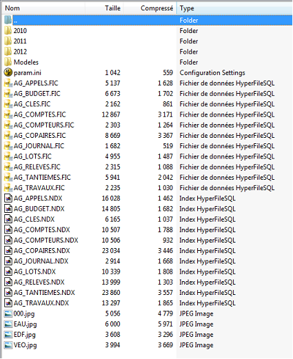
Task: Select the AG_COPAIRES.FIC file name
Action: [40, 136]
